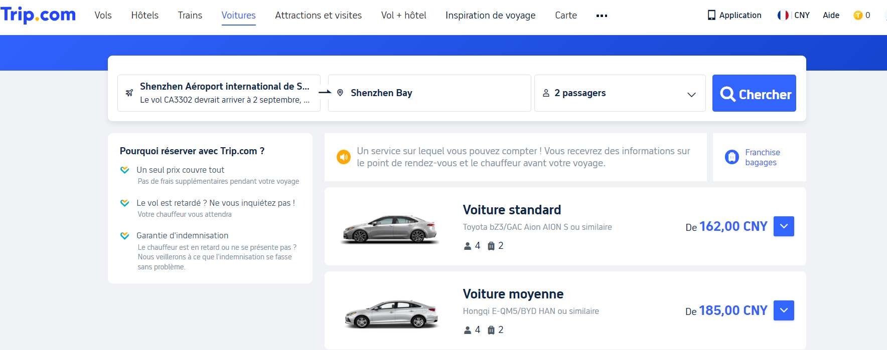Click the seat icon for Voiture standard
The image size is (887, 350).
pos(468,246)
